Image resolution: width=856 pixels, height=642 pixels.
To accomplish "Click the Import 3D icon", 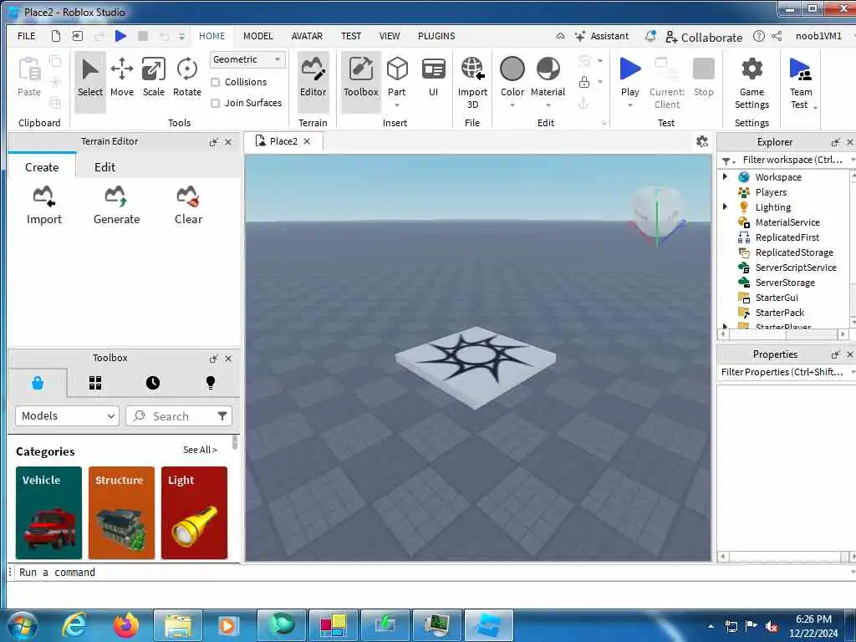I will 472,69.
